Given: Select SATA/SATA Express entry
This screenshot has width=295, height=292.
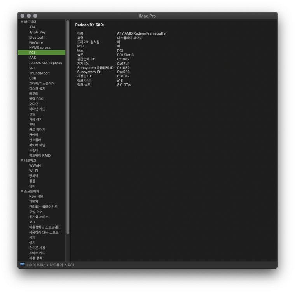Looking at the screenshot, I should coord(45,63).
